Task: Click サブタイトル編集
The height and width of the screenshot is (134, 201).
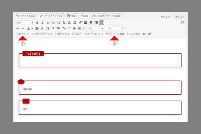Action: pyautogui.click(x=115, y=34)
